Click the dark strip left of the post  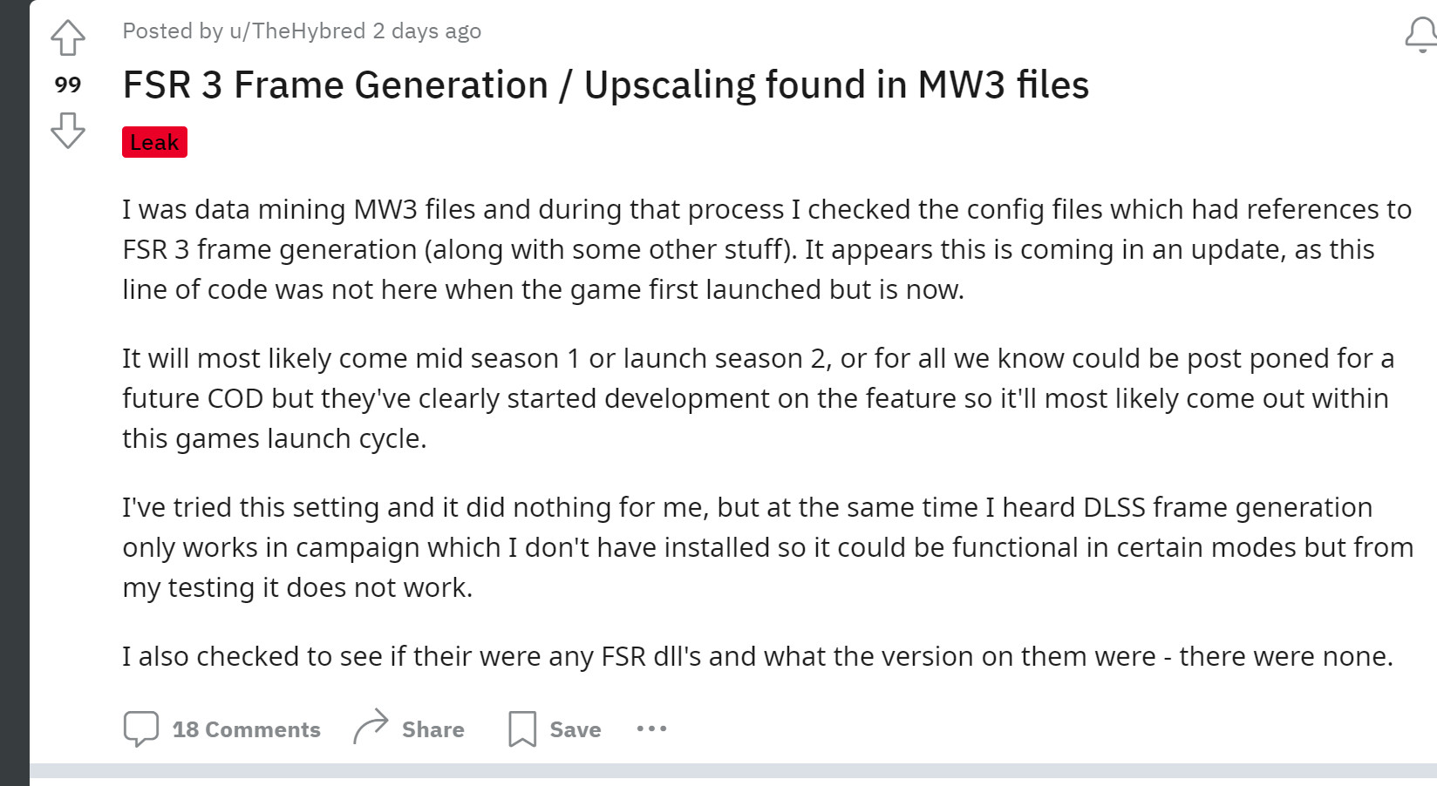tap(15, 393)
